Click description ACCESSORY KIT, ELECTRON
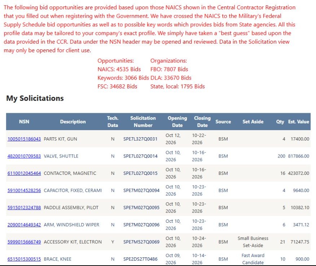 point(73,242)
